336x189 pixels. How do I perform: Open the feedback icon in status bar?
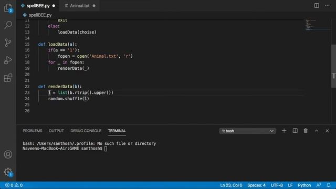pyautogui.click(x=319, y=185)
